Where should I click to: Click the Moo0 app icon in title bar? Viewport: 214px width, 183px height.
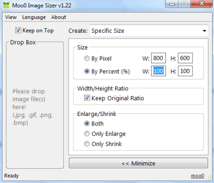point(6,5)
